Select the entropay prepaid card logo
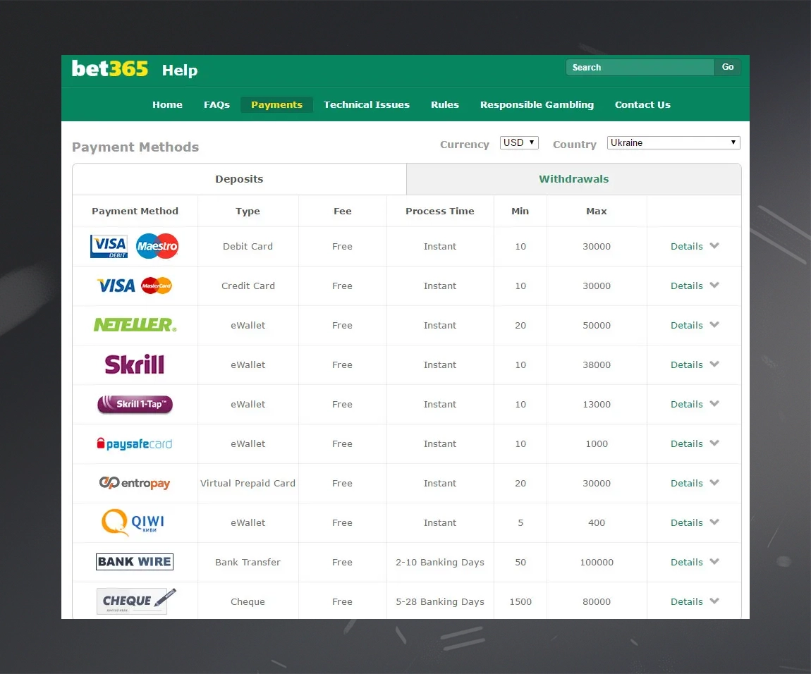 click(x=135, y=483)
